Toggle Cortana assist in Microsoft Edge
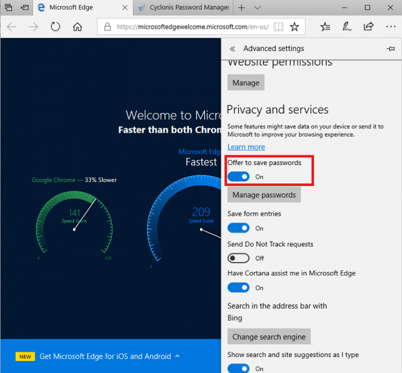Viewport: 402px width, 373px height. pyautogui.click(x=239, y=288)
